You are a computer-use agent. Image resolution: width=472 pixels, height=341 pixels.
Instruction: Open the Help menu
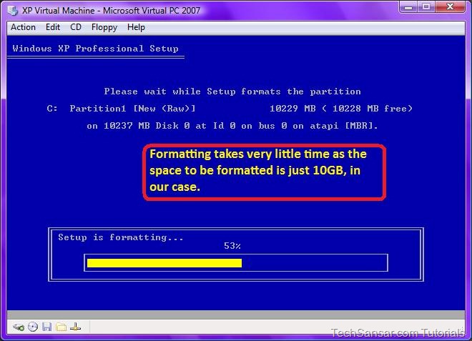tap(136, 27)
